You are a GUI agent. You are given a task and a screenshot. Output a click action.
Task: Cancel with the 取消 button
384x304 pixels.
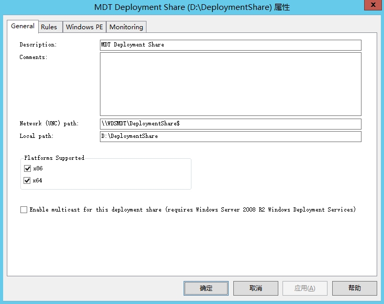coord(256,288)
